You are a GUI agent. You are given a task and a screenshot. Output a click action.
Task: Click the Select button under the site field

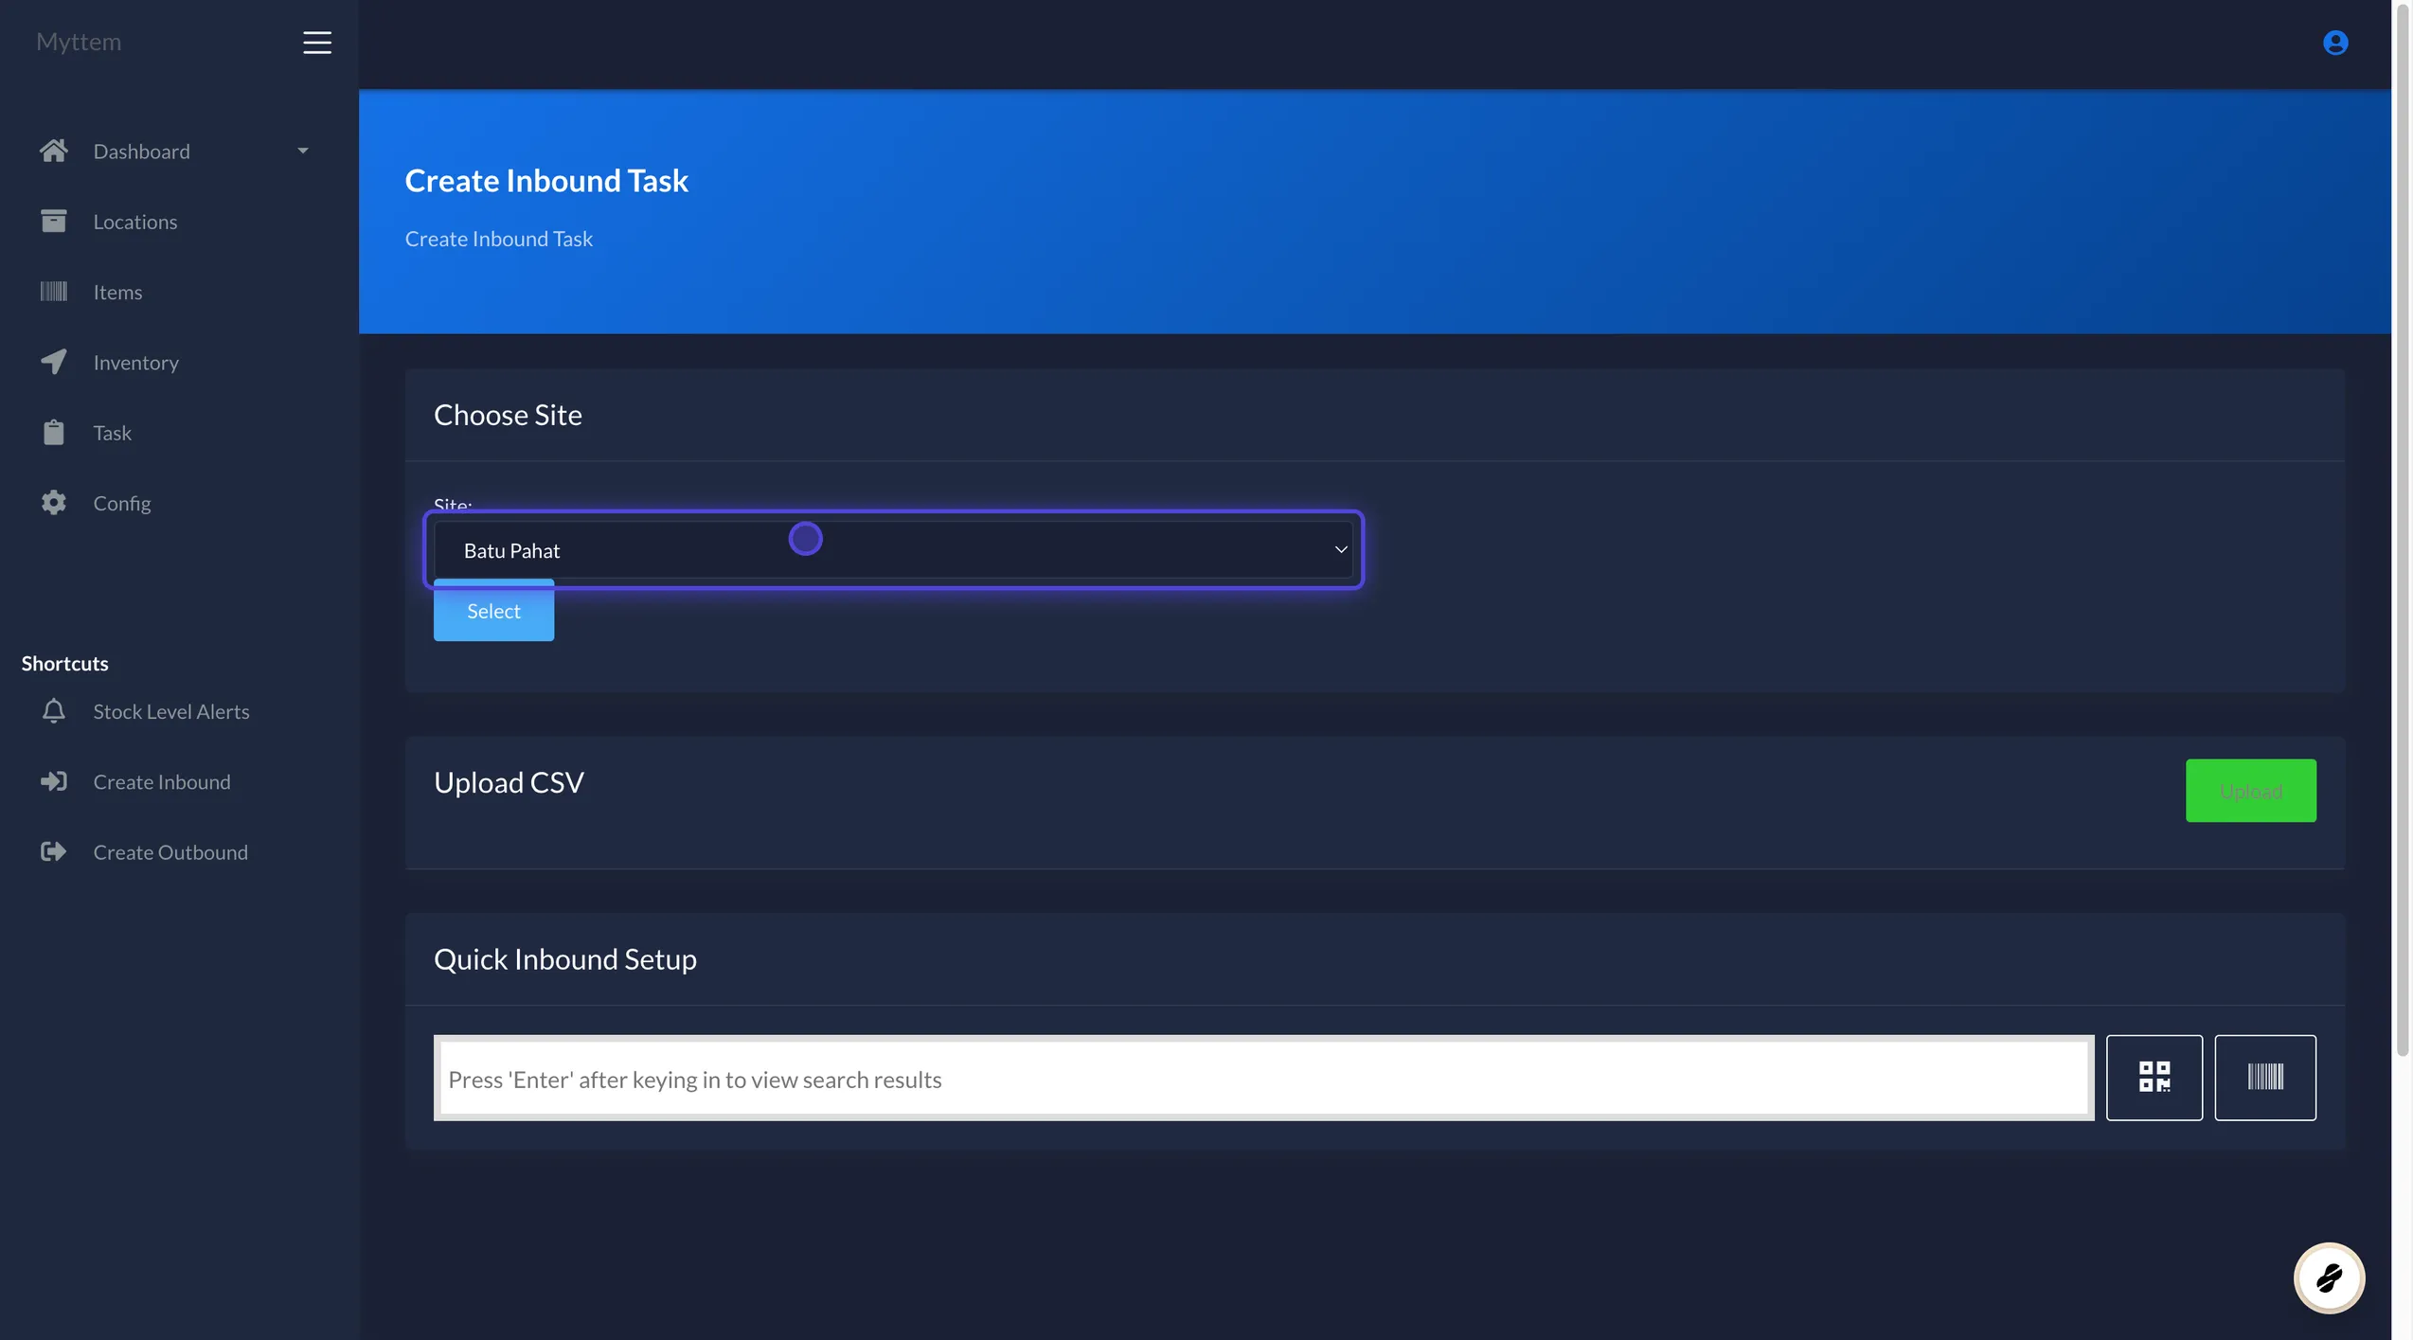tap(492, 611)
